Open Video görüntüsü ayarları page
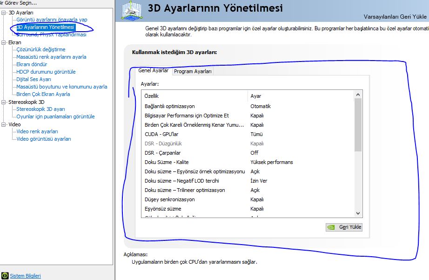 tap(44, 139)
